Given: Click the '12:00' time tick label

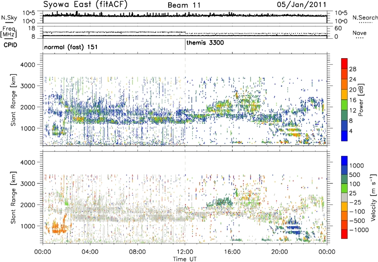Looking at the screenshot, I should (x=185, y=252).
